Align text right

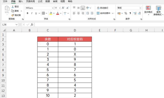[83, 13]
